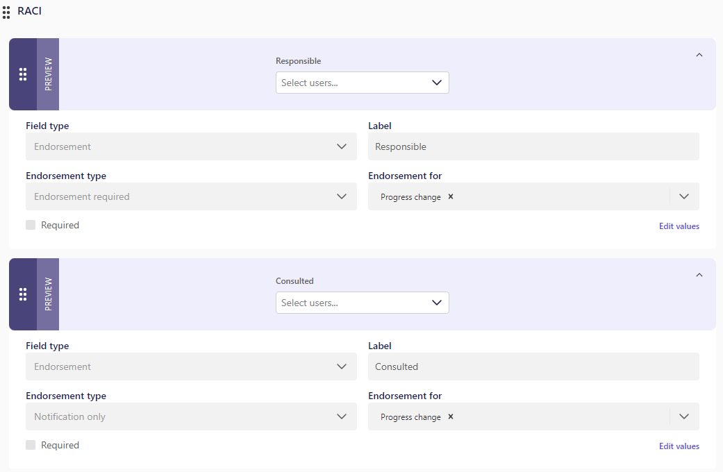Grab the drag handle on the Consulted card

point(22,294)
